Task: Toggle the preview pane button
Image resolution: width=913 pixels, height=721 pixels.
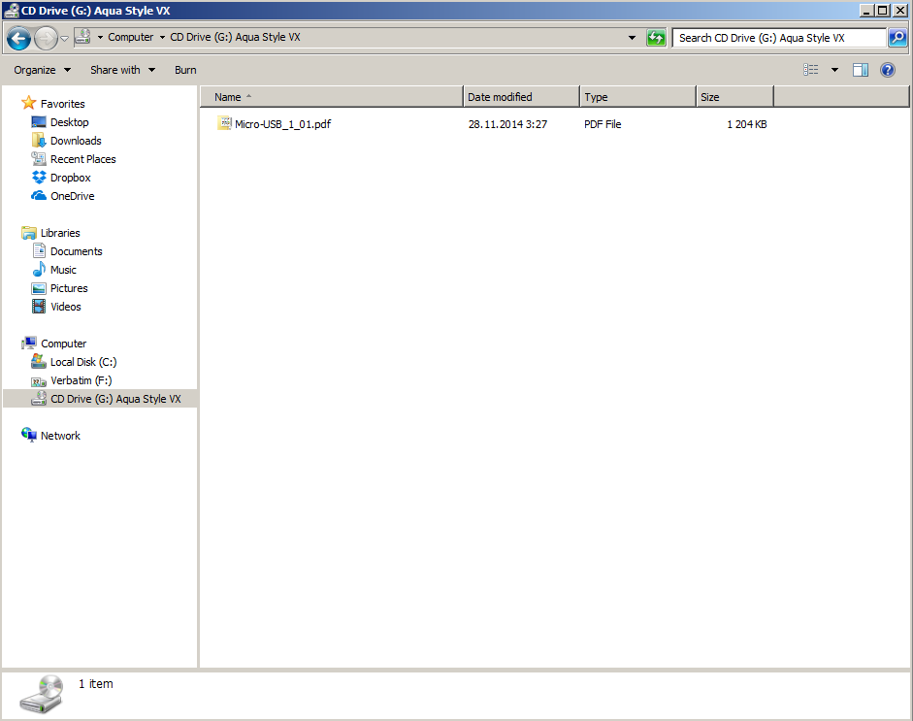Action: tap(860, 70)
